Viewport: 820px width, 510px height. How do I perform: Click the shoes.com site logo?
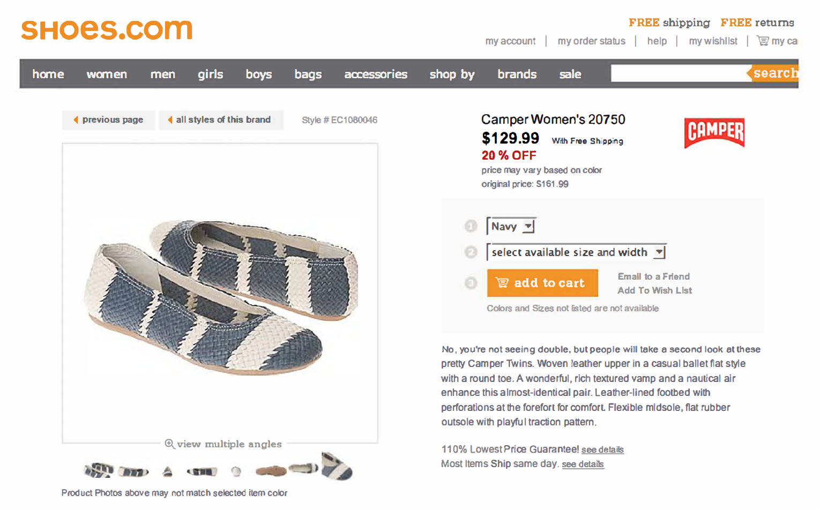pos(107,29)
